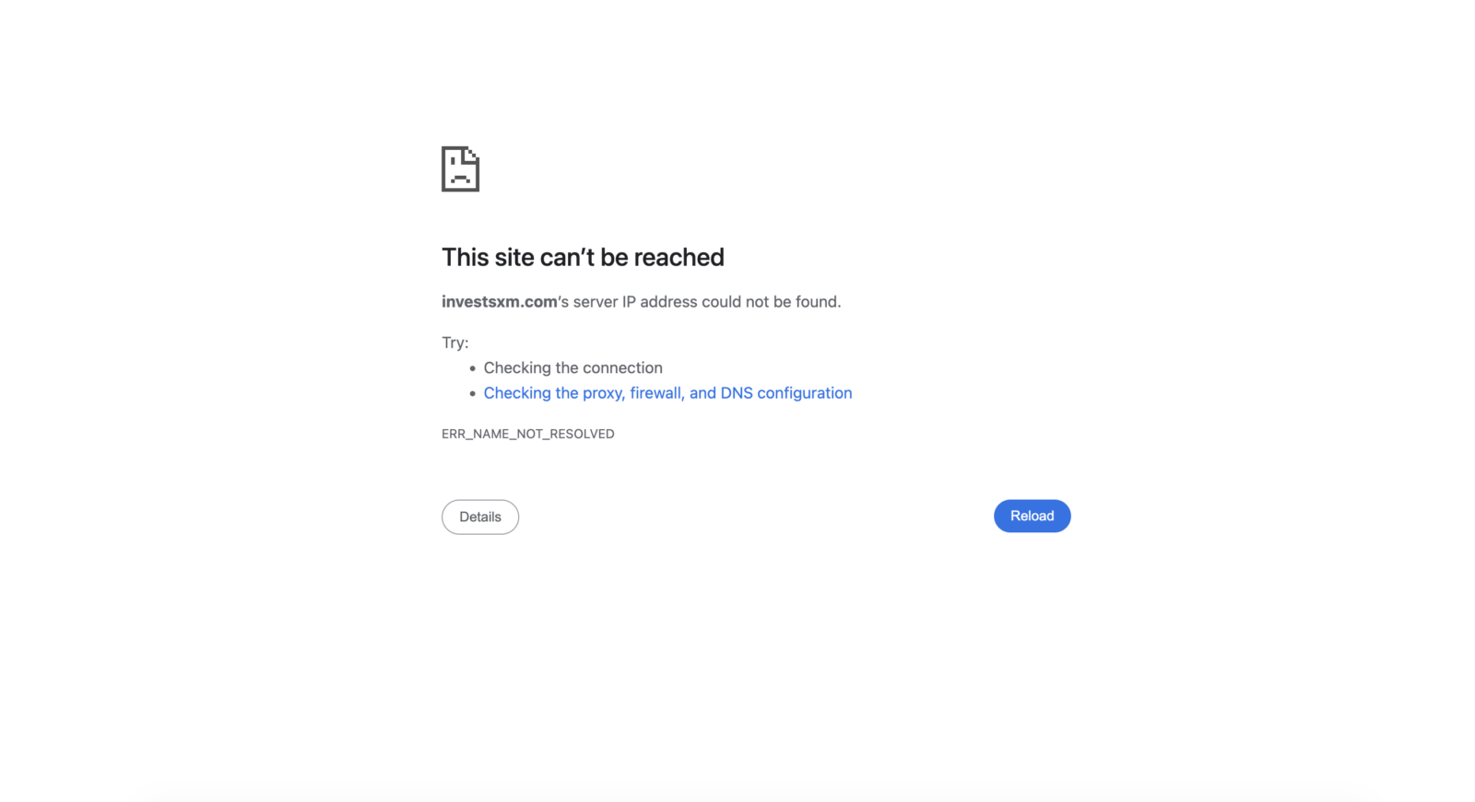Click "DNS configuration" at the link's end
Viewport: 1475px width, 802px height.
tap(785, 393)
